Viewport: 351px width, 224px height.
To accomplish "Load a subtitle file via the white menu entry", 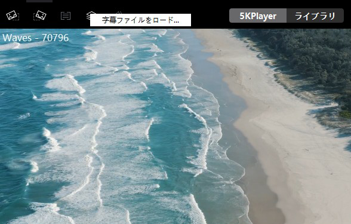I will pos(140,20).
